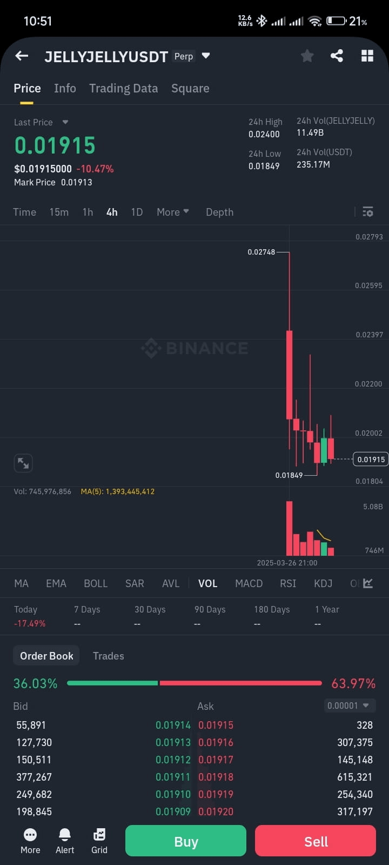
Task: Enable the MACD indicator
Action: [x=249, y=583]
